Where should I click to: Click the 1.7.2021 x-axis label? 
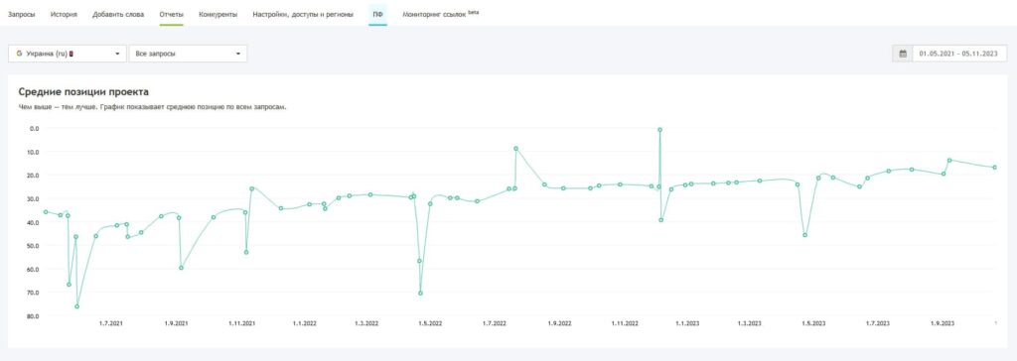(111, 322)
